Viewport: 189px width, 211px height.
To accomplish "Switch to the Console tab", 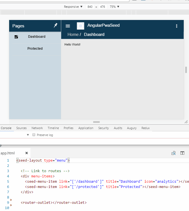I will (x=6, y=128).
